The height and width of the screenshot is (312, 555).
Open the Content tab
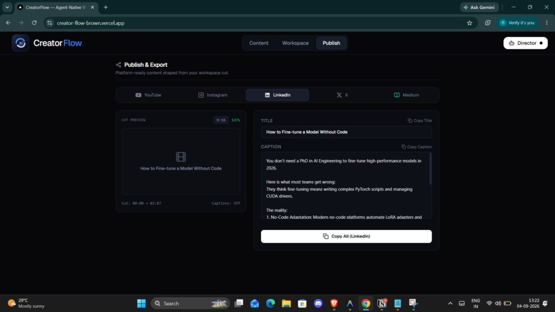click(259, 43)
